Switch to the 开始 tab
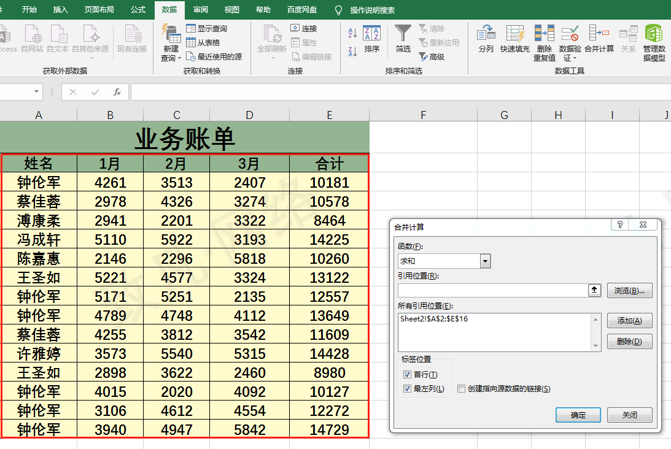This screenshot has height=449, width=671. (x=29, y=9)
